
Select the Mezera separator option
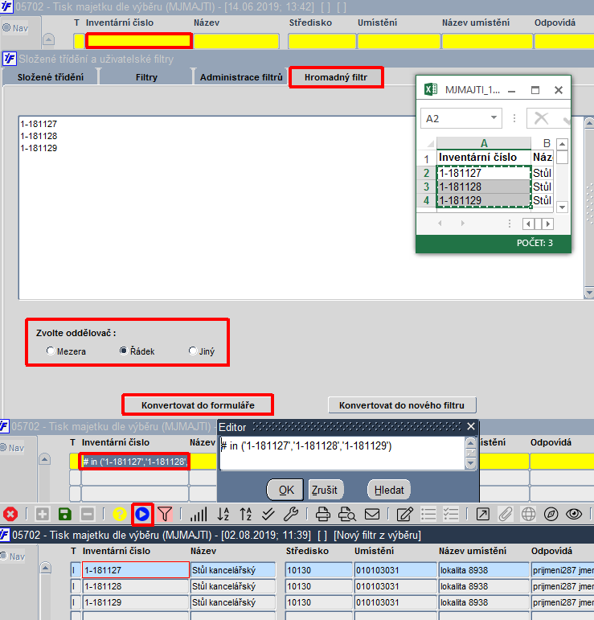point(50,351)
